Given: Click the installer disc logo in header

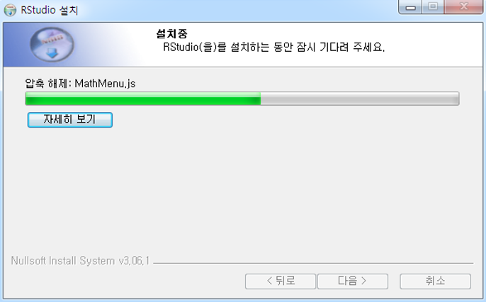Looking at the screenshot, I should [52, 45].
